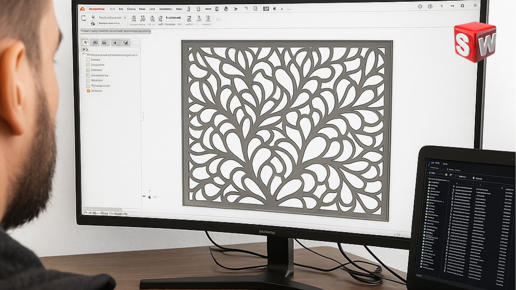Click the fourth pencil-like tool icon in ribbon
This screenshot has height=290, width=516.
[160, 18]
